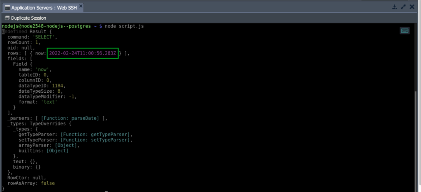The image size is (421, 192).
Task: Expand the panel with the arrows icon
Action: [x=403, y=7]
